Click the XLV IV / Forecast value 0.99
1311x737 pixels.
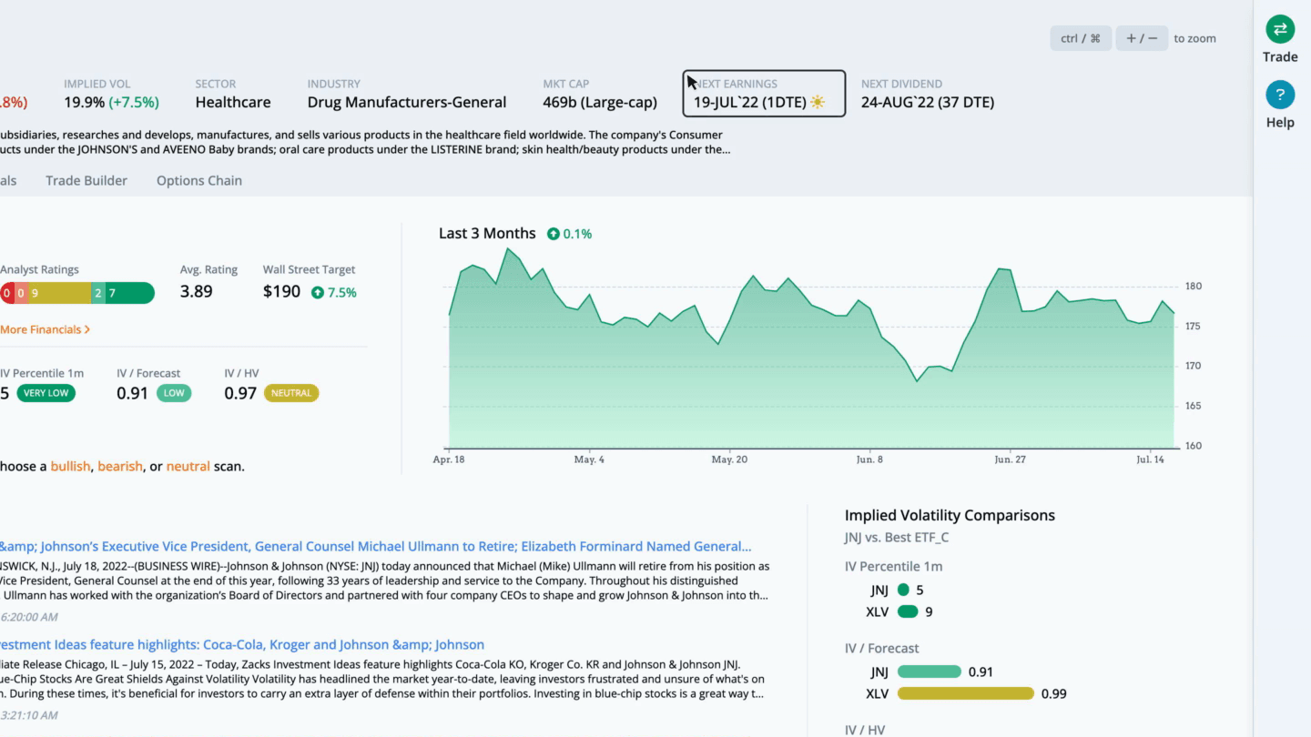(x=1053, y=693)
